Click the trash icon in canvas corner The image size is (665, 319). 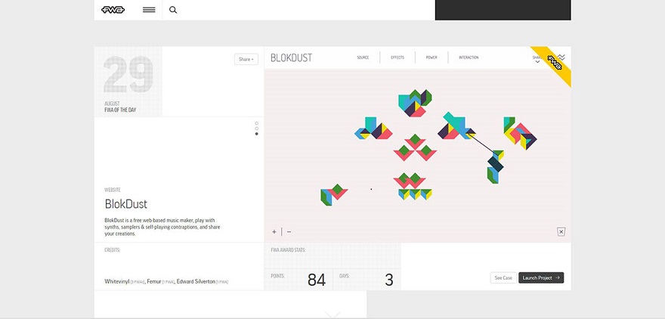point(561,231)
